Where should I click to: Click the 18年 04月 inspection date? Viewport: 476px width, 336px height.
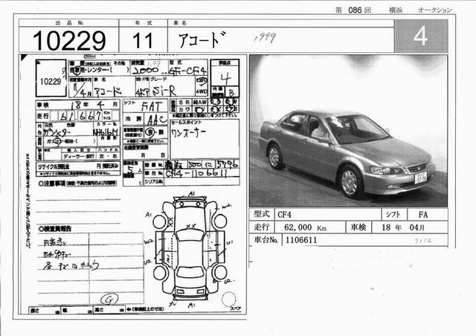[403, 227]
